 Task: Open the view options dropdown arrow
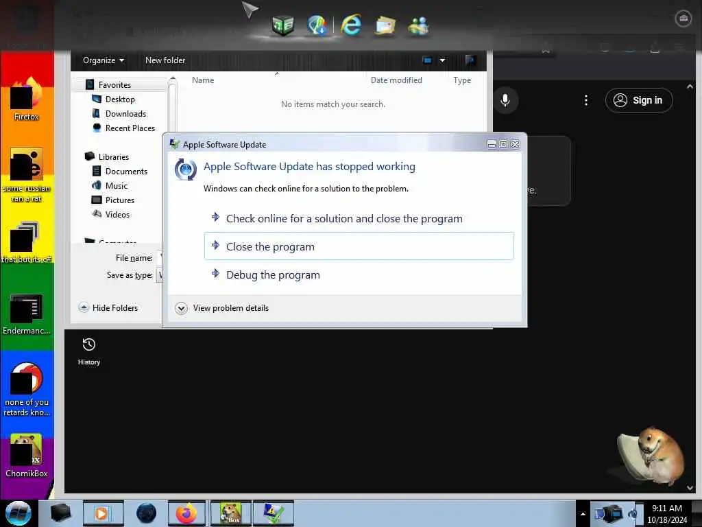coord(442,60)
